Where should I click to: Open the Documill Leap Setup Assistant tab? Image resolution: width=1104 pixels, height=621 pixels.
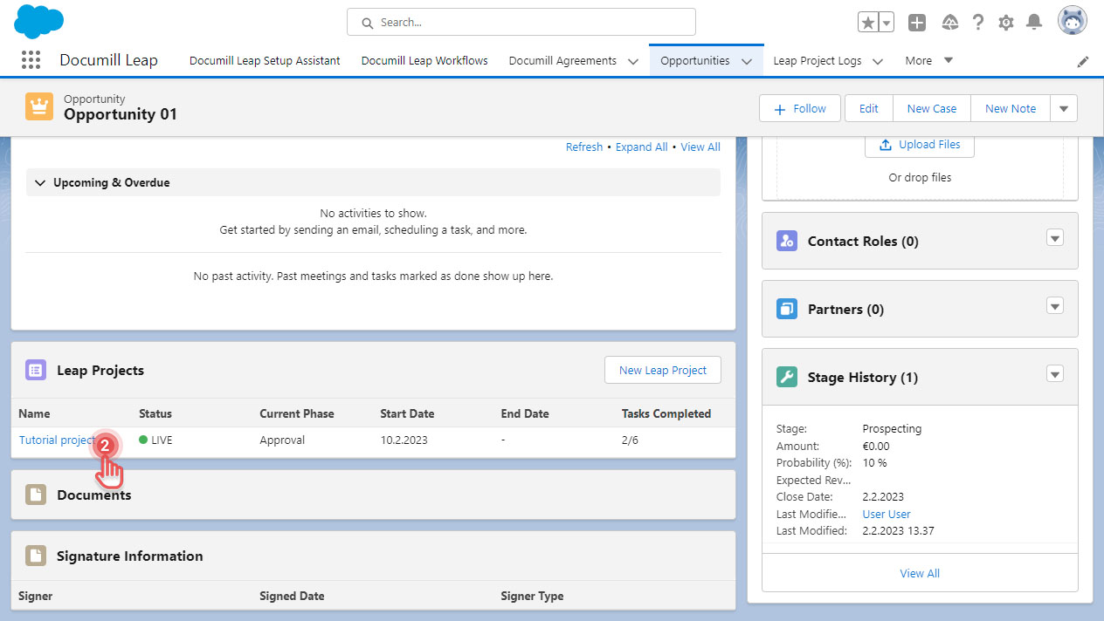click(264, 60)
